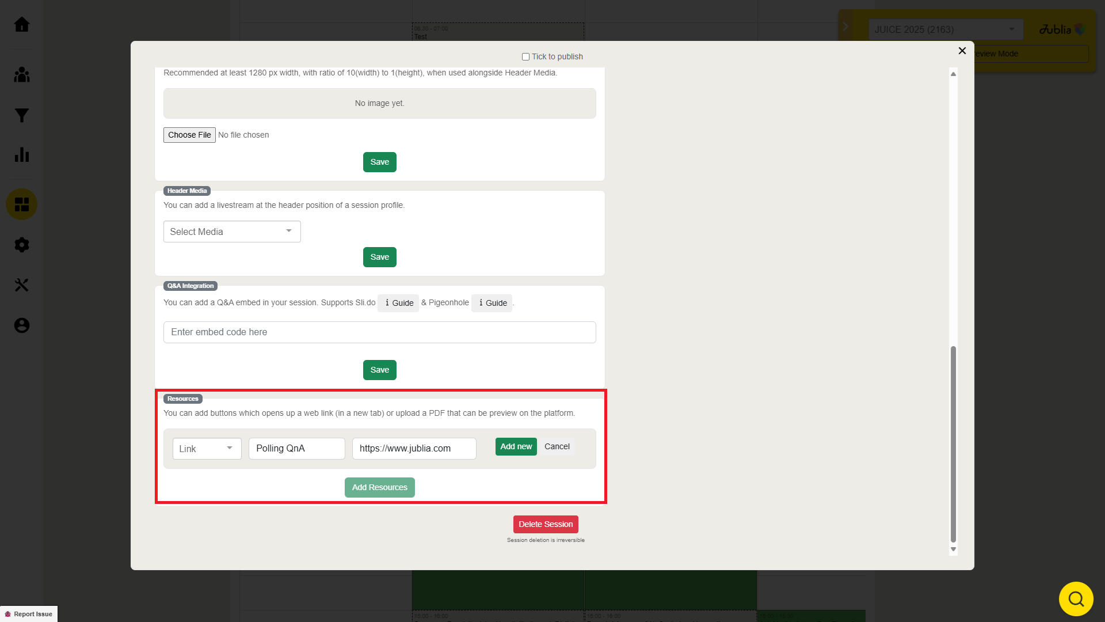This screenshot has width=1105, height=622.
Task: Expand the JUICE 2025 event dropdown
Action: pyautogui.click(x=946, y=29)
